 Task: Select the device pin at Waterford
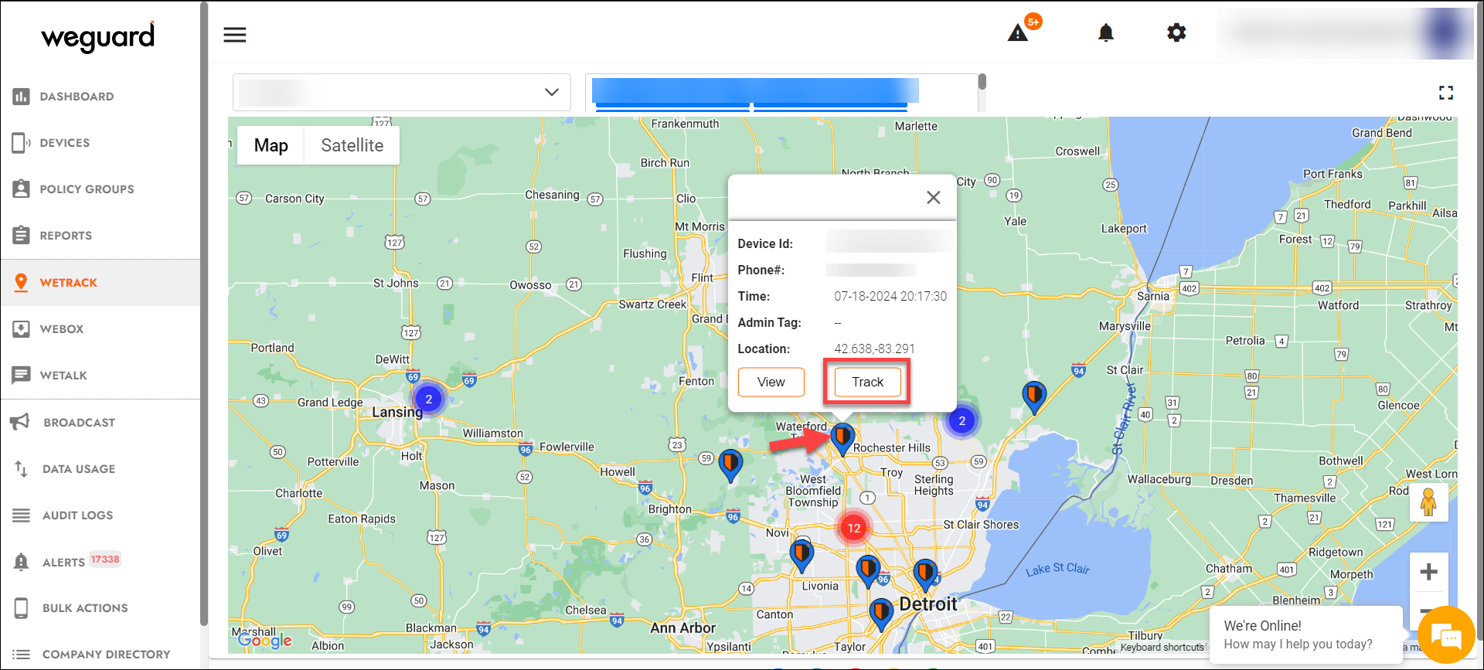[x=842, y=439]
